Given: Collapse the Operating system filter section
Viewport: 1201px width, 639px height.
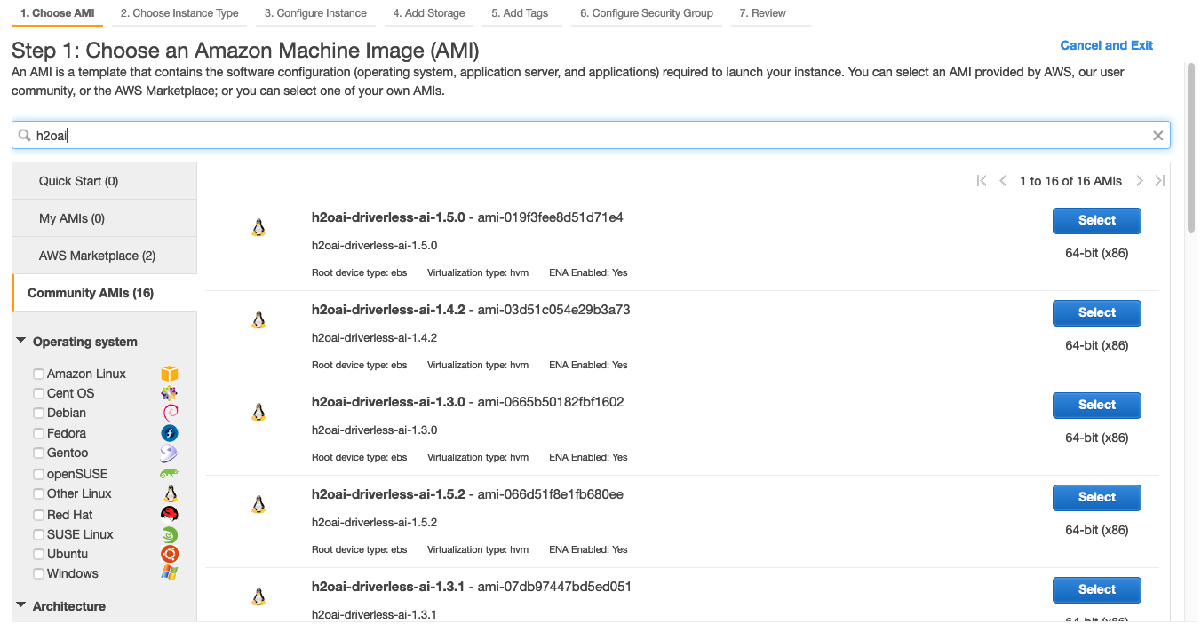Looking at the screenshot, I should [x=22, y=341].
